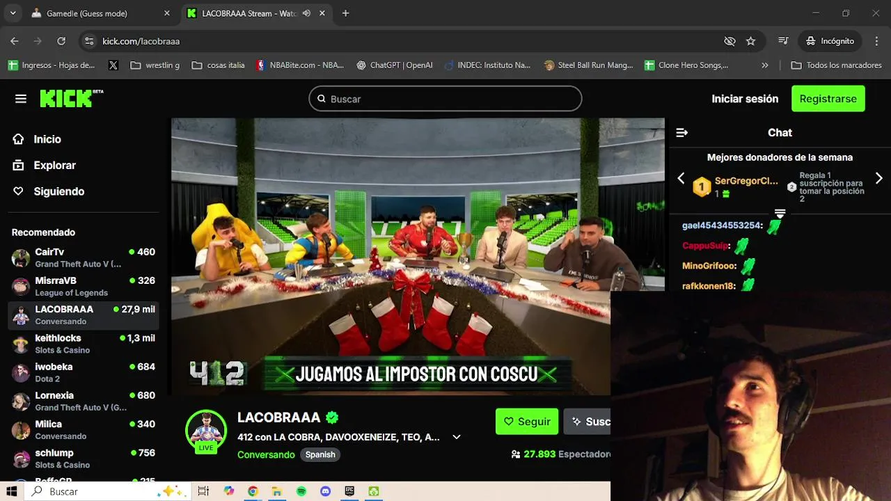Open Copilot from the taskbar
This screenshot has width=891, height=501.
229,491
